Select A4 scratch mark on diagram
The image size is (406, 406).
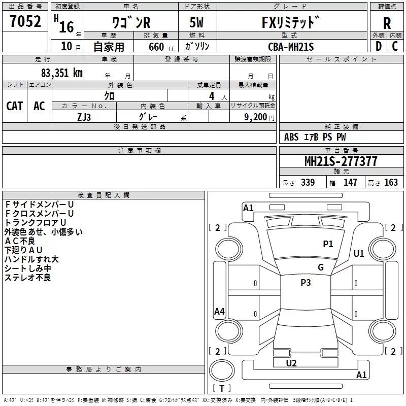tap(220, 311)
